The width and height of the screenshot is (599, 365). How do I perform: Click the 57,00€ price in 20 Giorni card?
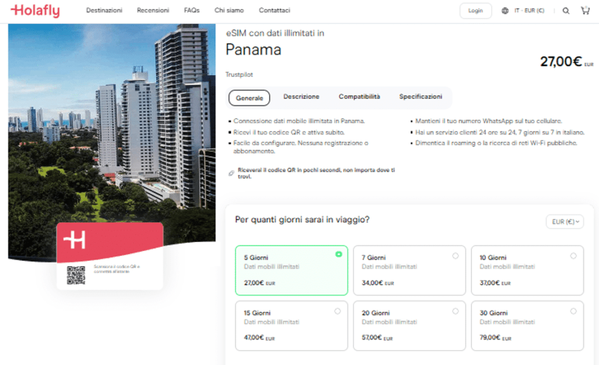[x=377, y=338]
